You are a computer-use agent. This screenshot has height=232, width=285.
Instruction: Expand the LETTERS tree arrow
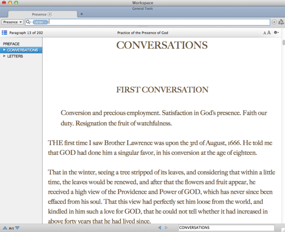pyautogui.click(x=4, y=56)
